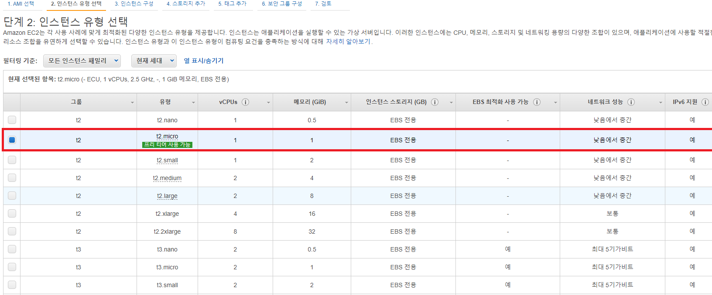Show info for 인스턴스 스토리지 (GB) column
The image size is (712, 295).
coord(435,102)
